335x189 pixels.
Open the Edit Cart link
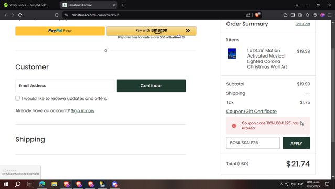pos(302,24)
